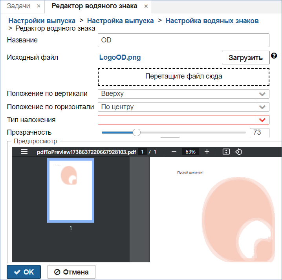Open Настройка выпуска breadcrumb link
The image size is (282, 280).
120,21
